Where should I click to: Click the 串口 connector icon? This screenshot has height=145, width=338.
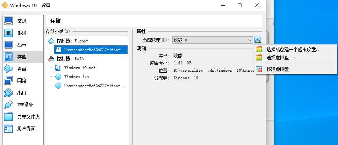click(8, 93)
